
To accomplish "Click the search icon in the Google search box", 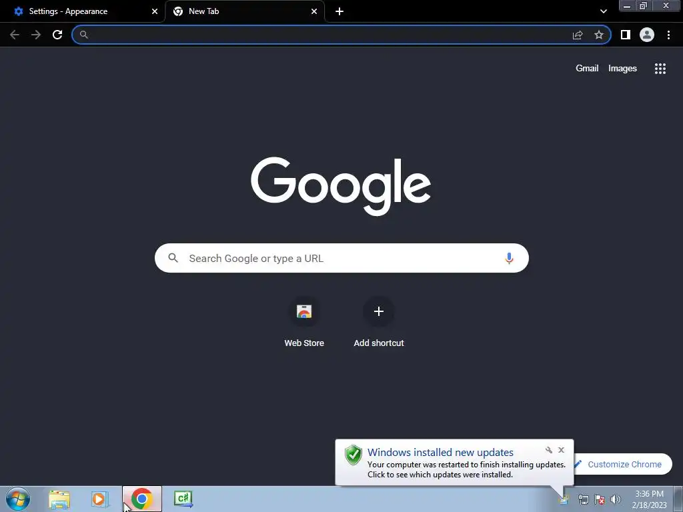I will point(173,258).
